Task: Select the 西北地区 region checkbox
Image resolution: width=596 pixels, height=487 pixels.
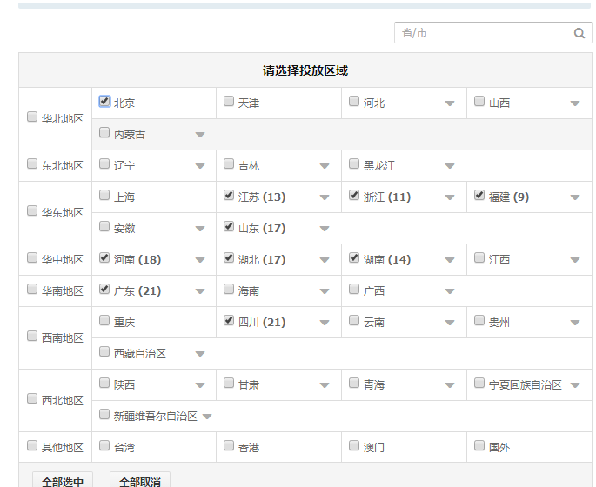Action: click(x=32, y=398)
